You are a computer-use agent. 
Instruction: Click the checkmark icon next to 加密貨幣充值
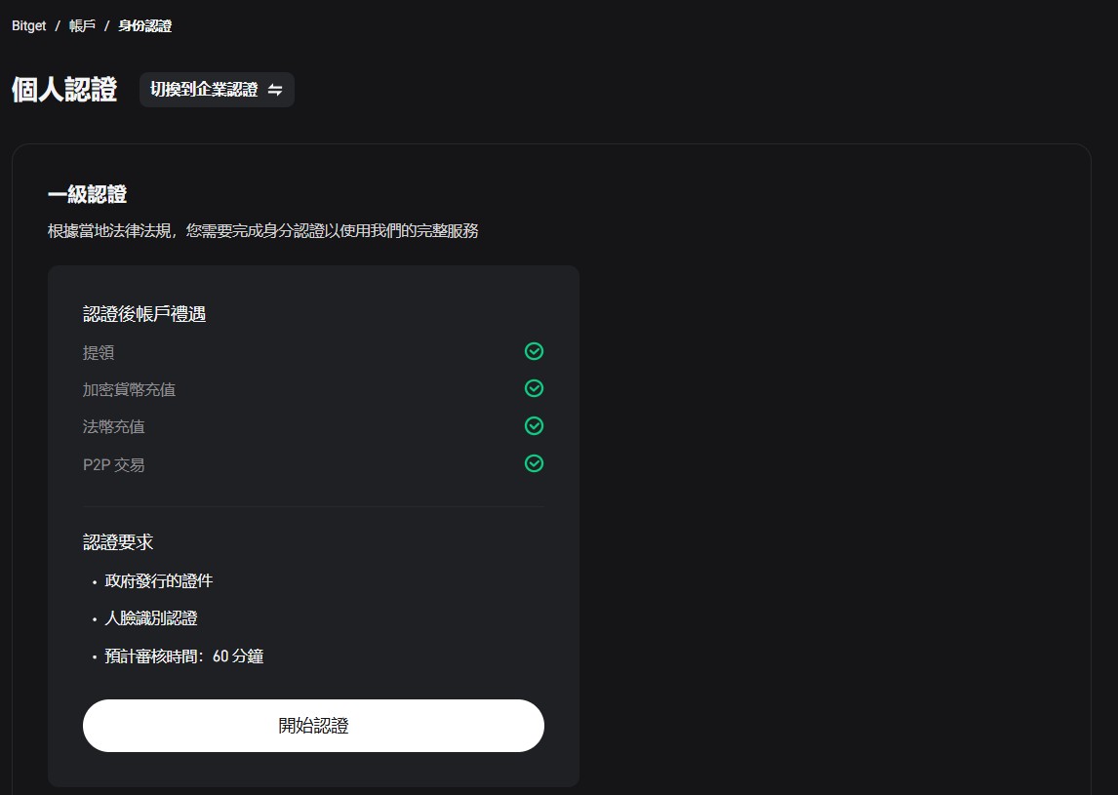(x=534, y=388)
